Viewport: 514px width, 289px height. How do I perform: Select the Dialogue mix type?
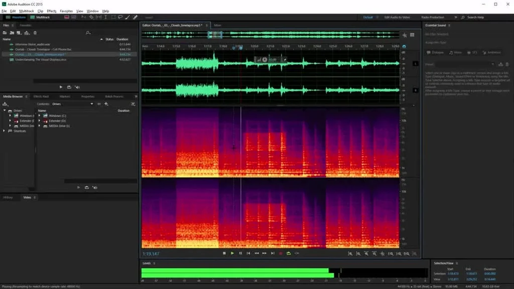(x=435, y=52)
